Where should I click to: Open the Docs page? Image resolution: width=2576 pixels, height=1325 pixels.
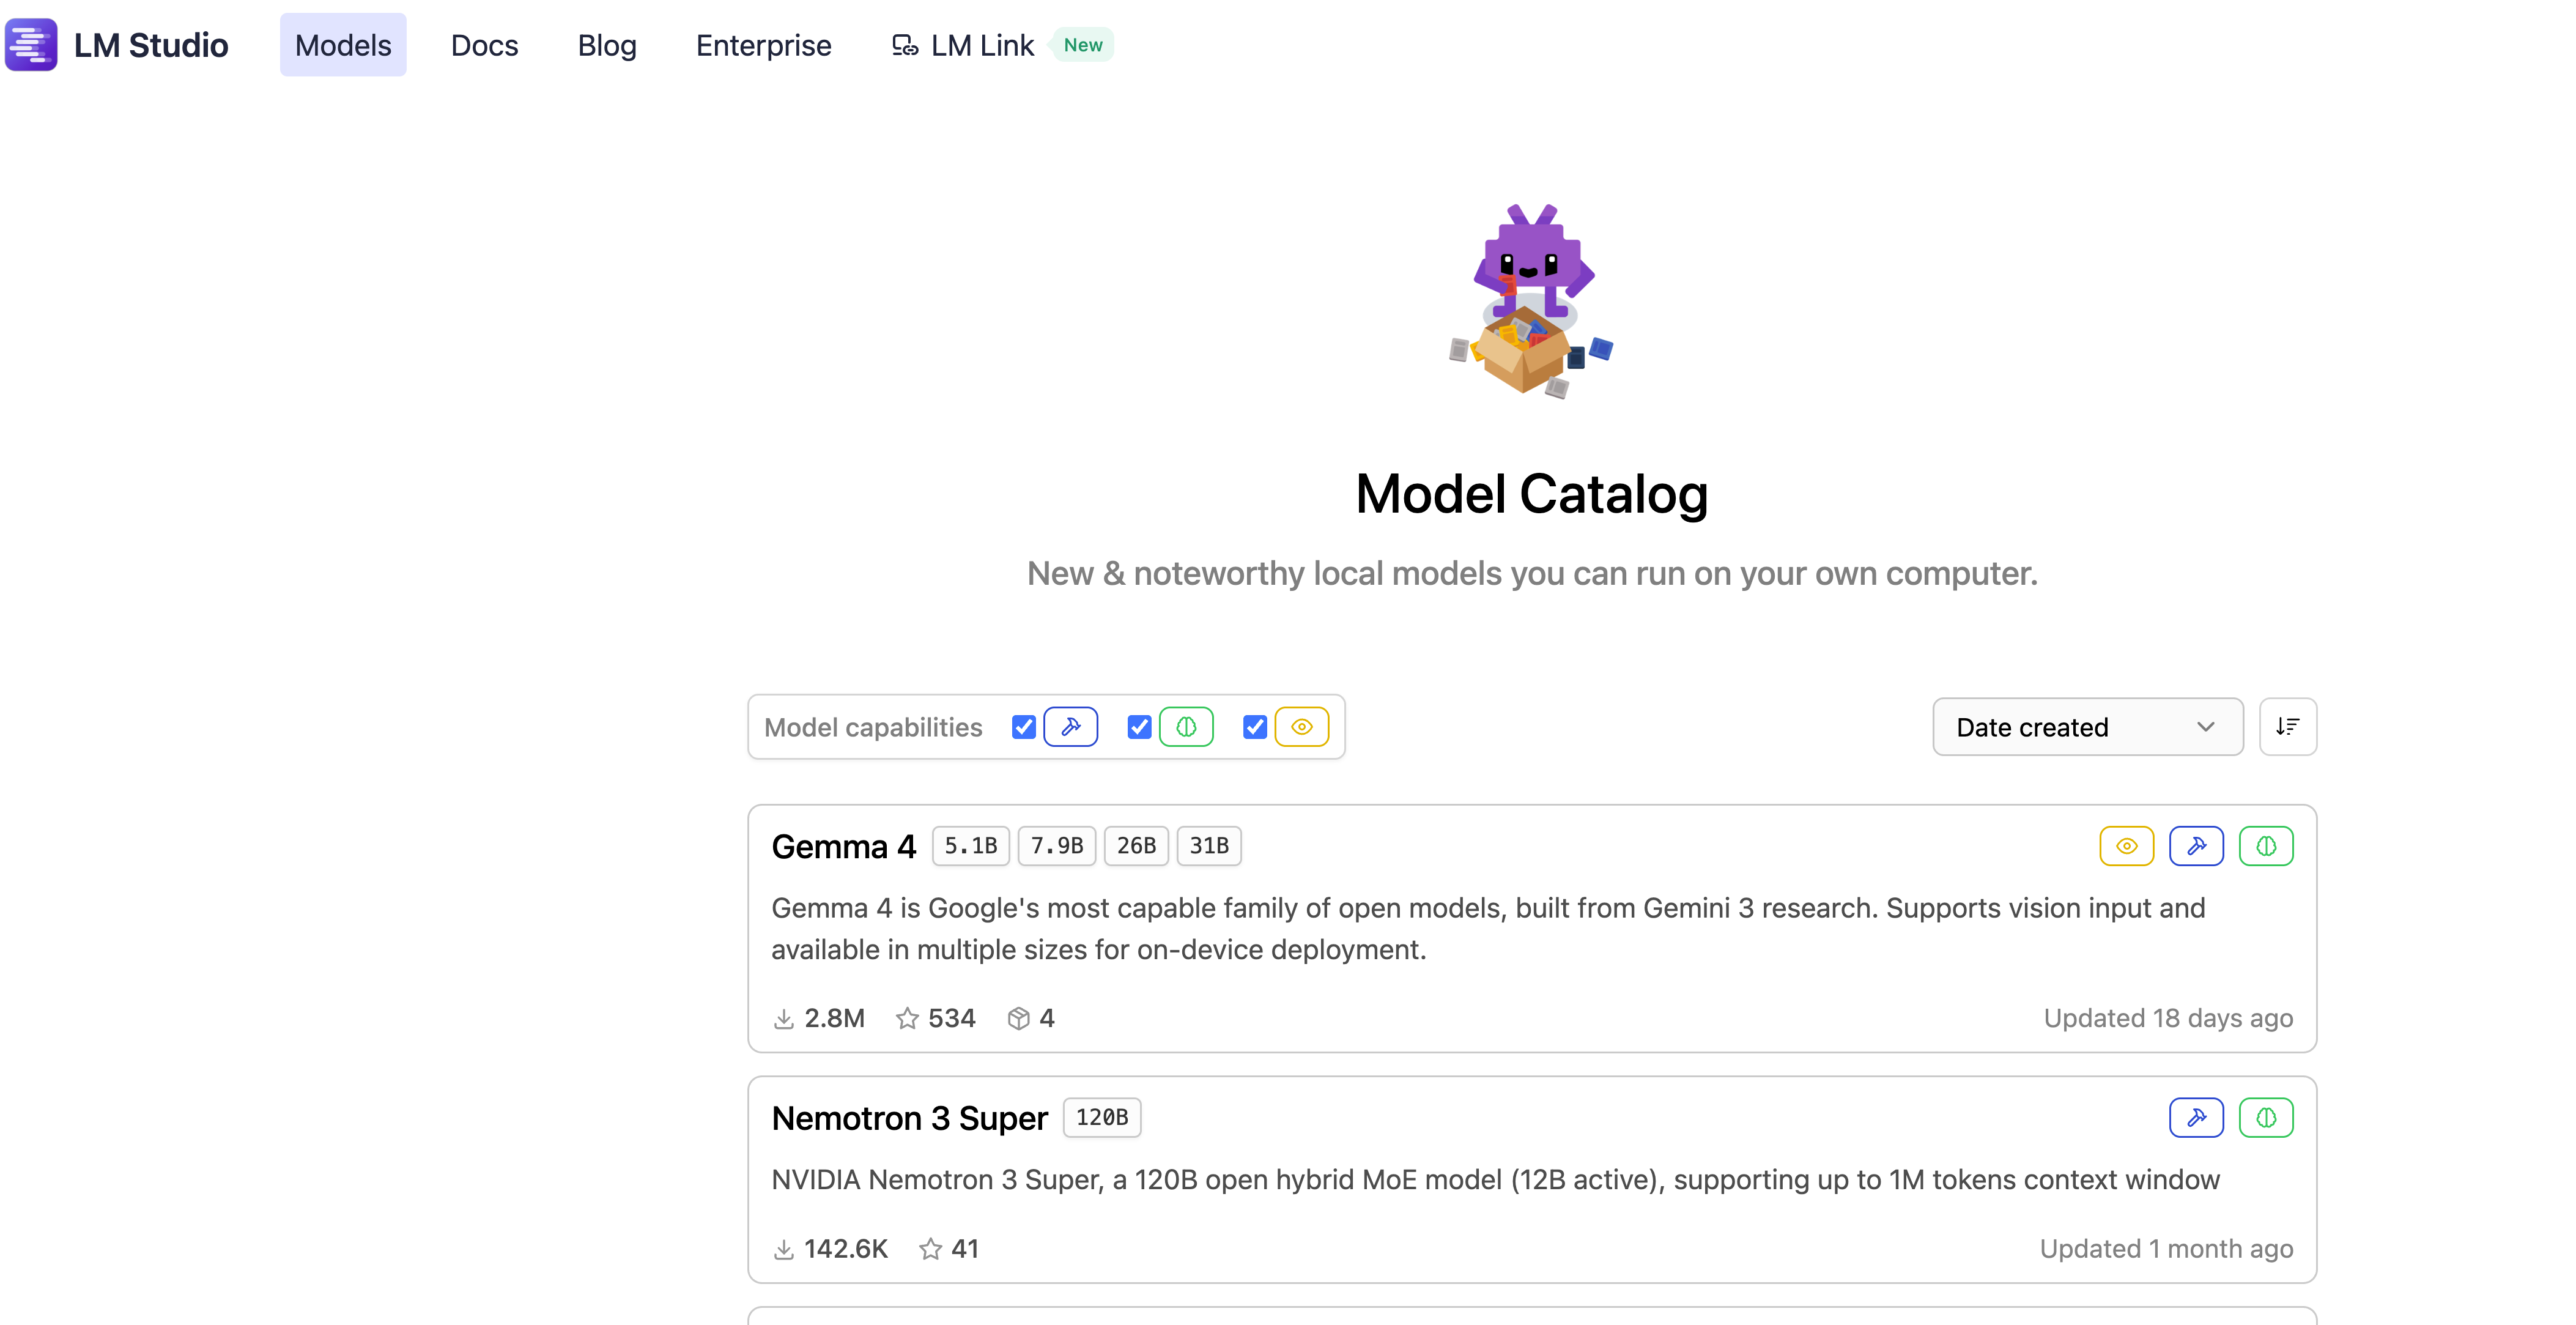point(485,45)
